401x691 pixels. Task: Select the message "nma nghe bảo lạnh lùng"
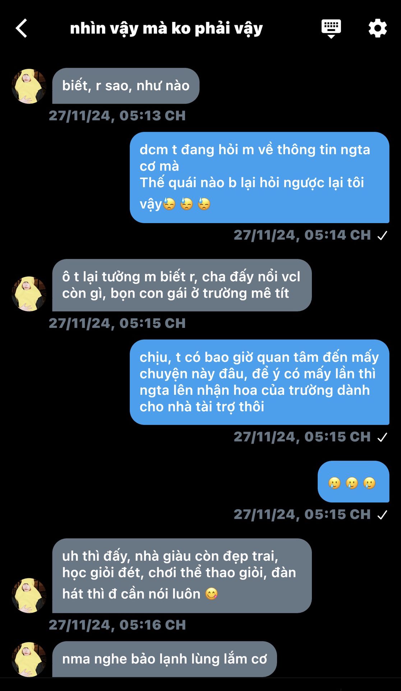pos(165,659)
